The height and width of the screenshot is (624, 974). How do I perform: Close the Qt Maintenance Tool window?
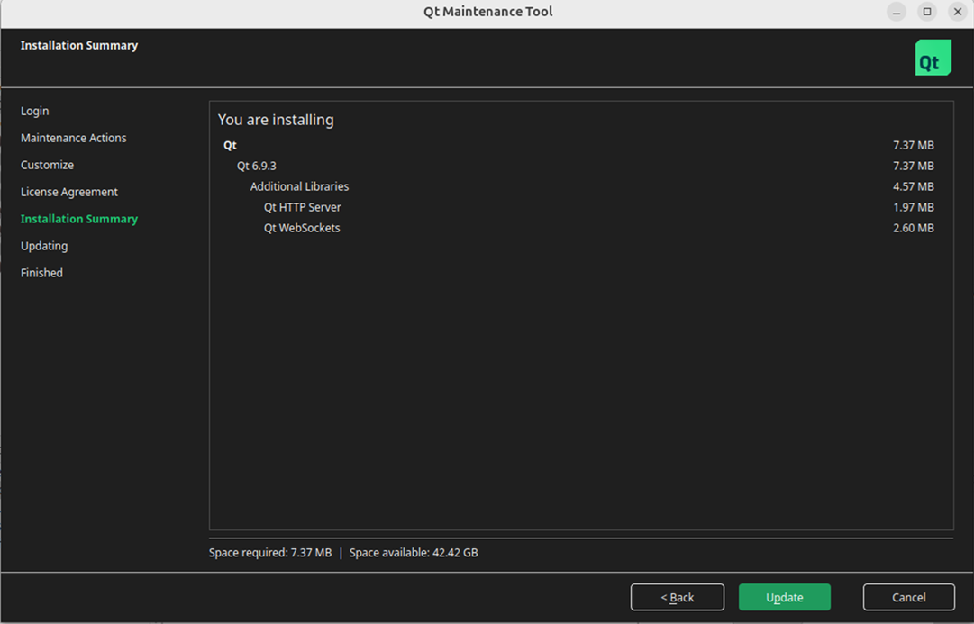[957, 12]
